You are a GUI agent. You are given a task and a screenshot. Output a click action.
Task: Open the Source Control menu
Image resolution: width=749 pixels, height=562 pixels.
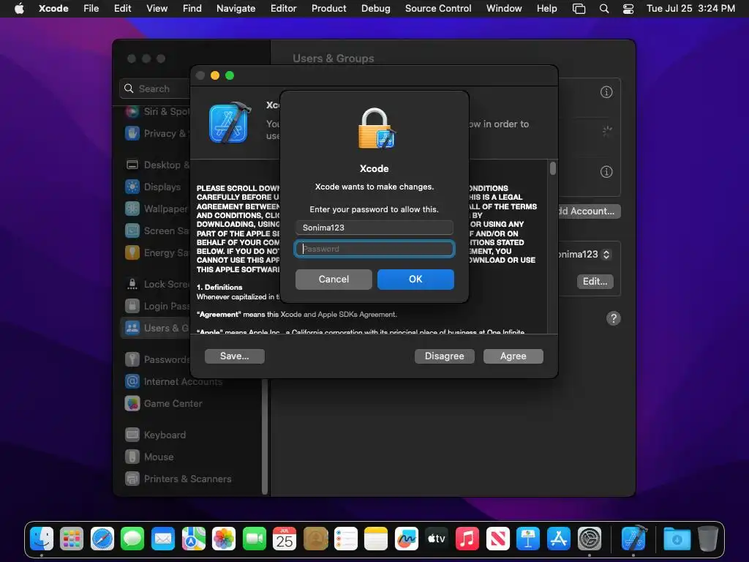[438, 9]
